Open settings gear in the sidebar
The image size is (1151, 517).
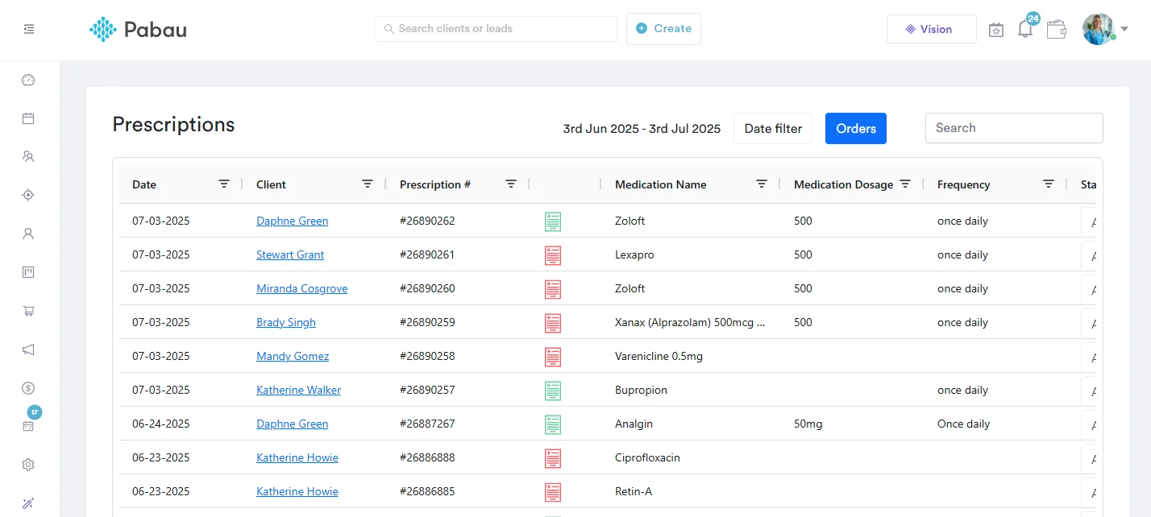pyautogui.click(x=28, y=465)
